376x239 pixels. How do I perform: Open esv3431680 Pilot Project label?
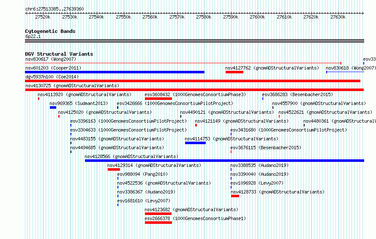pyautogui.click(x=289, y=130)
